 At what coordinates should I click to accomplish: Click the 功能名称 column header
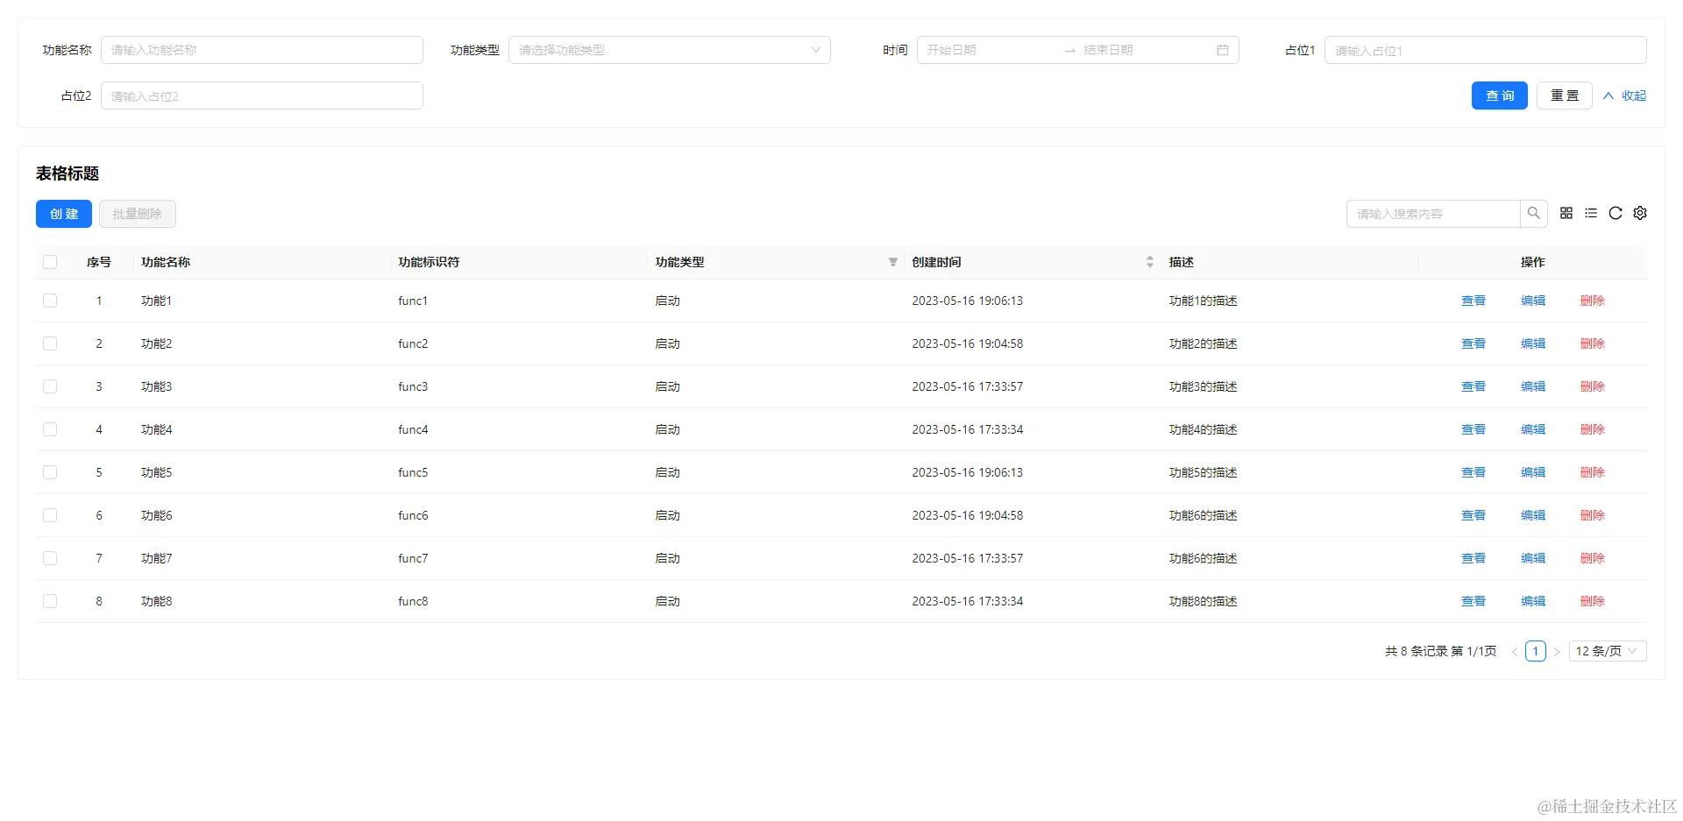tap(166, 262)
